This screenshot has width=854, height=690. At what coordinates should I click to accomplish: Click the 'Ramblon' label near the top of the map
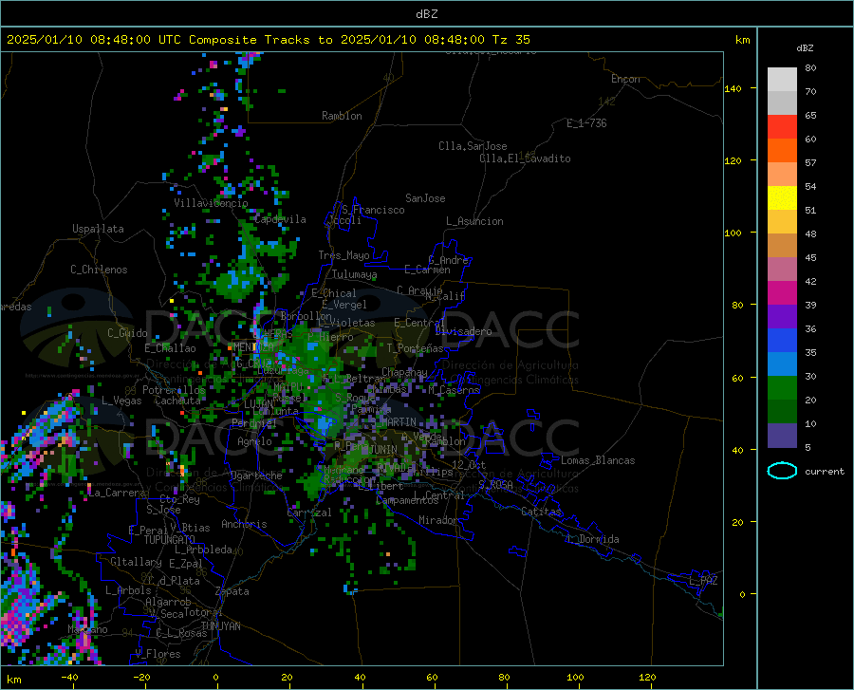click(x=342, y=116)
